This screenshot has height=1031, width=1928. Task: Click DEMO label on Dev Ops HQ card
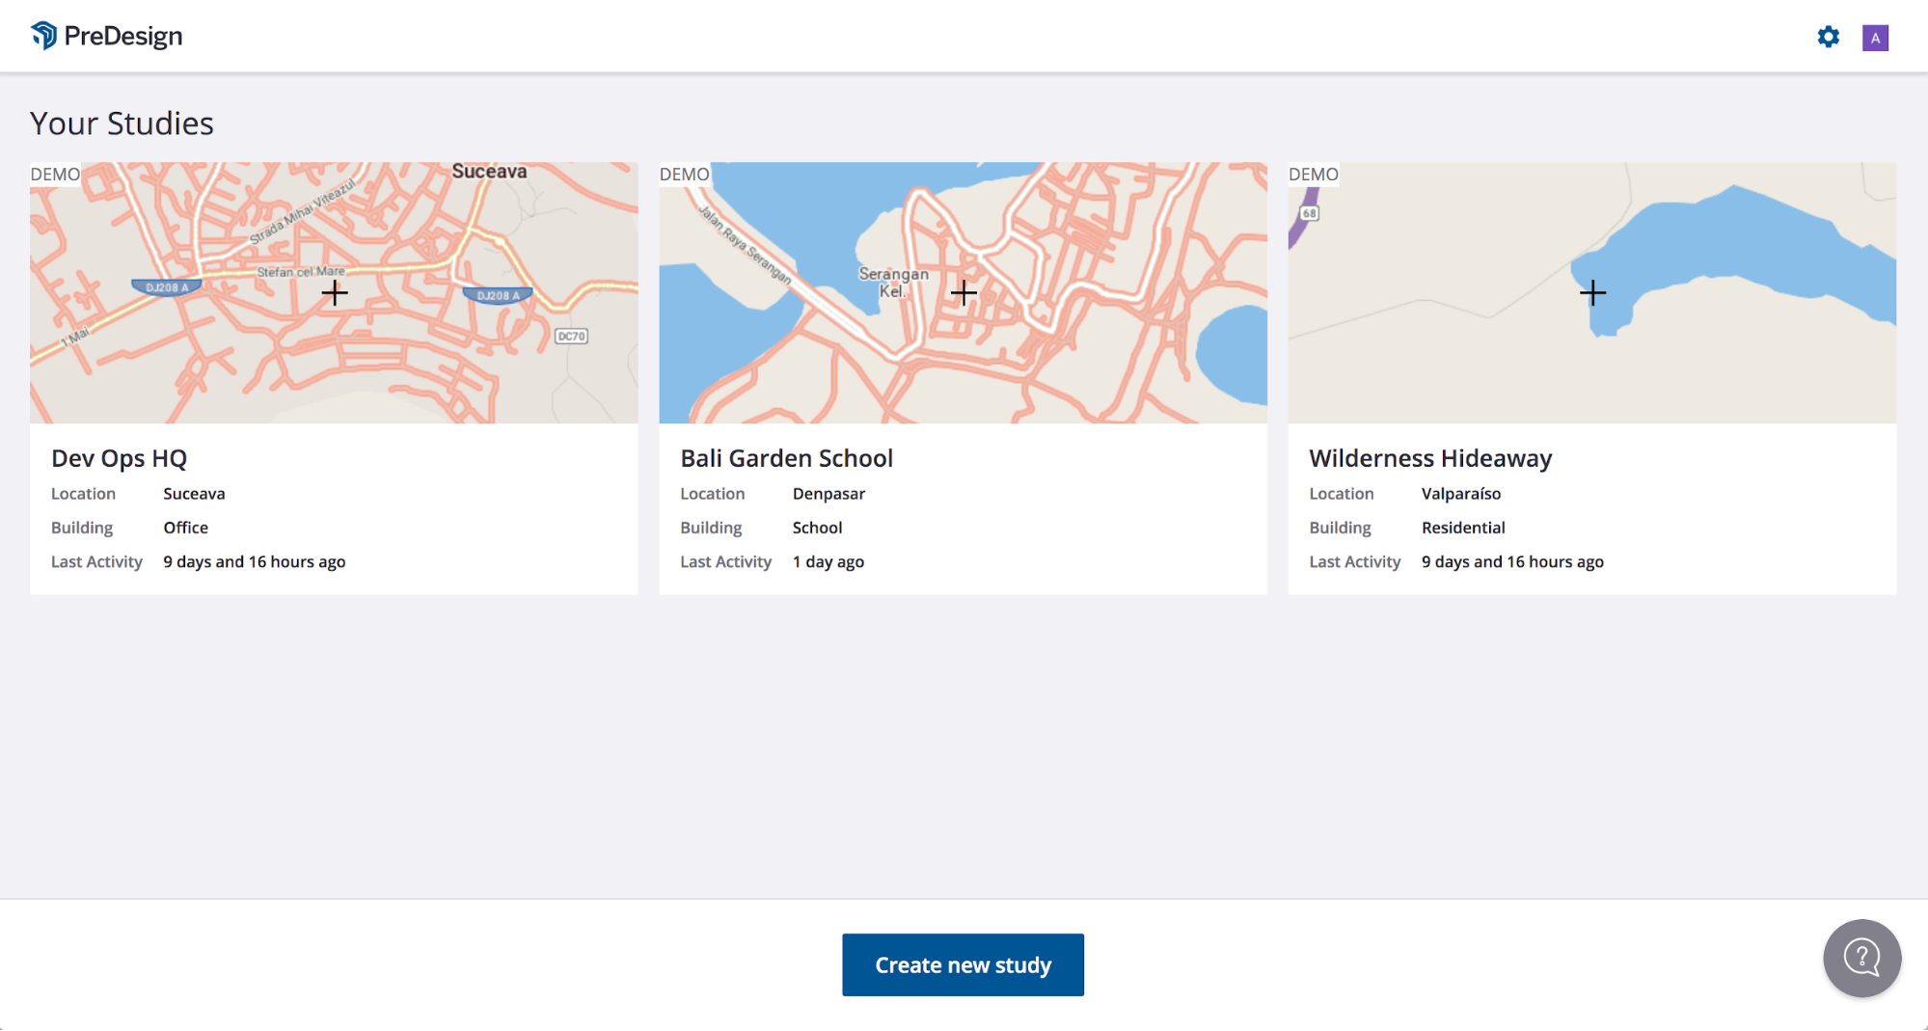[55, 174]
